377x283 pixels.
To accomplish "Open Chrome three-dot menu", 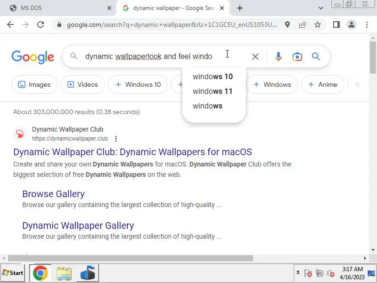I will (367, 25).
